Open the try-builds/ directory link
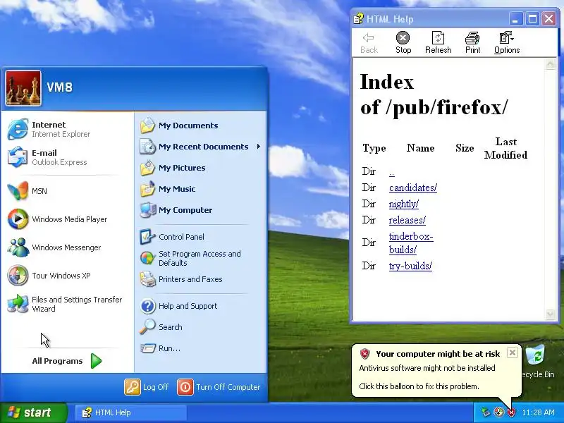The image size is (564, 423). 410,266
